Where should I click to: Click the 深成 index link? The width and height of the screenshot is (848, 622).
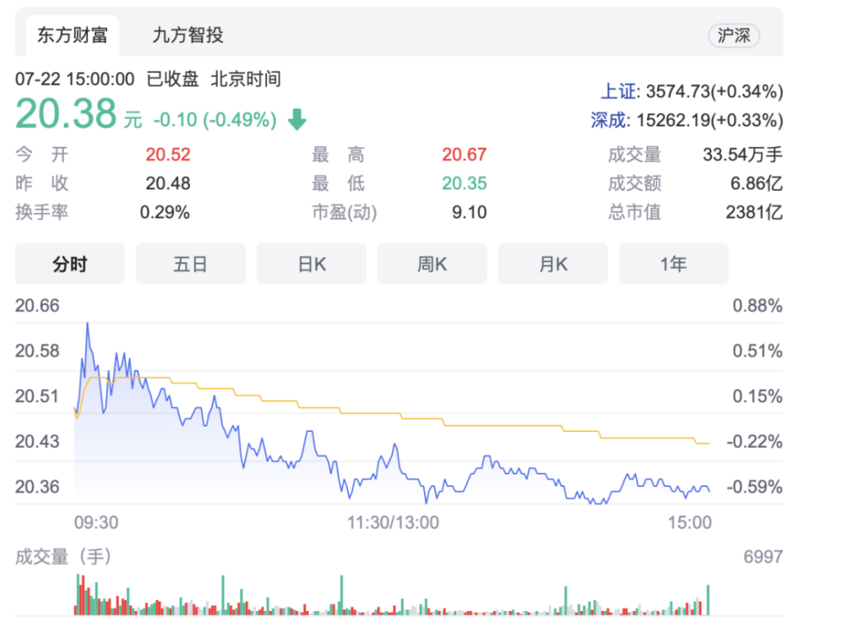pos(610,120)
